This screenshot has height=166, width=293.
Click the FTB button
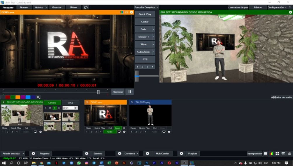[x=145, y=59]
